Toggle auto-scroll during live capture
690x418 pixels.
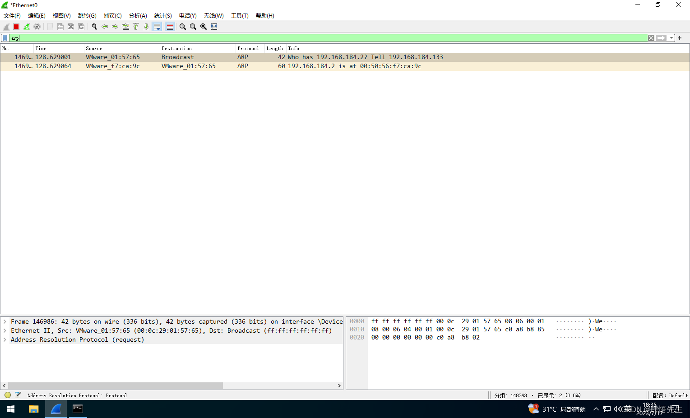(157, 27)
